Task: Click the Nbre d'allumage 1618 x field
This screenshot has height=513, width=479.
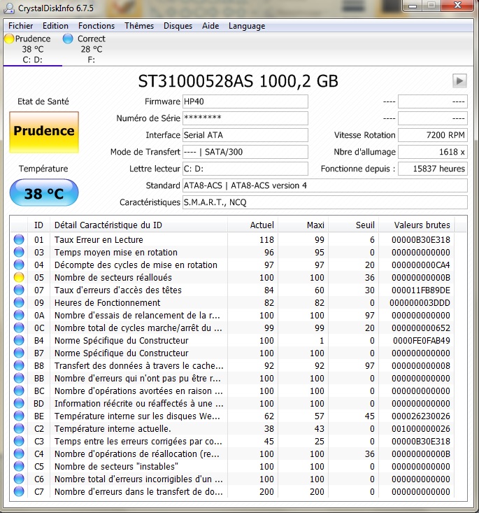Action: 433,152
